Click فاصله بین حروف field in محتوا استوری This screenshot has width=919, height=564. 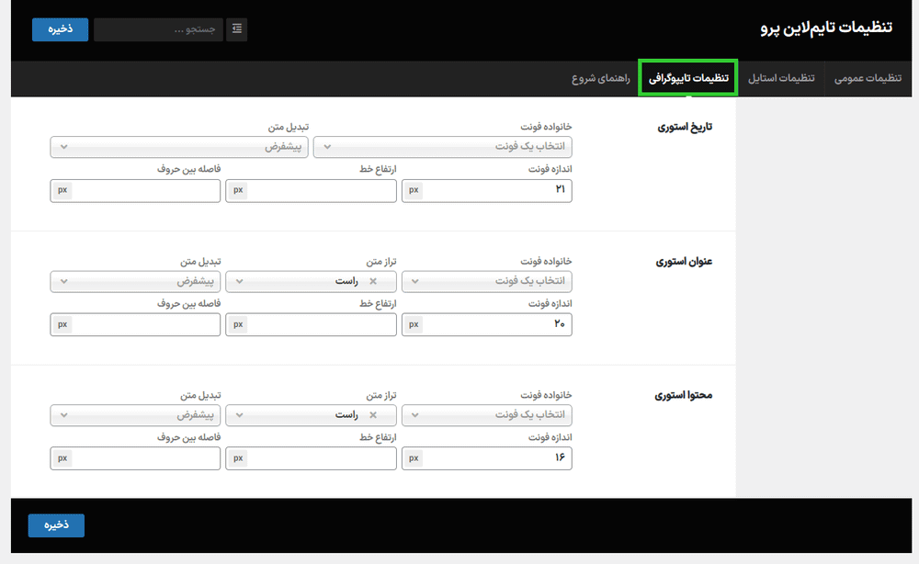(135, 458)
